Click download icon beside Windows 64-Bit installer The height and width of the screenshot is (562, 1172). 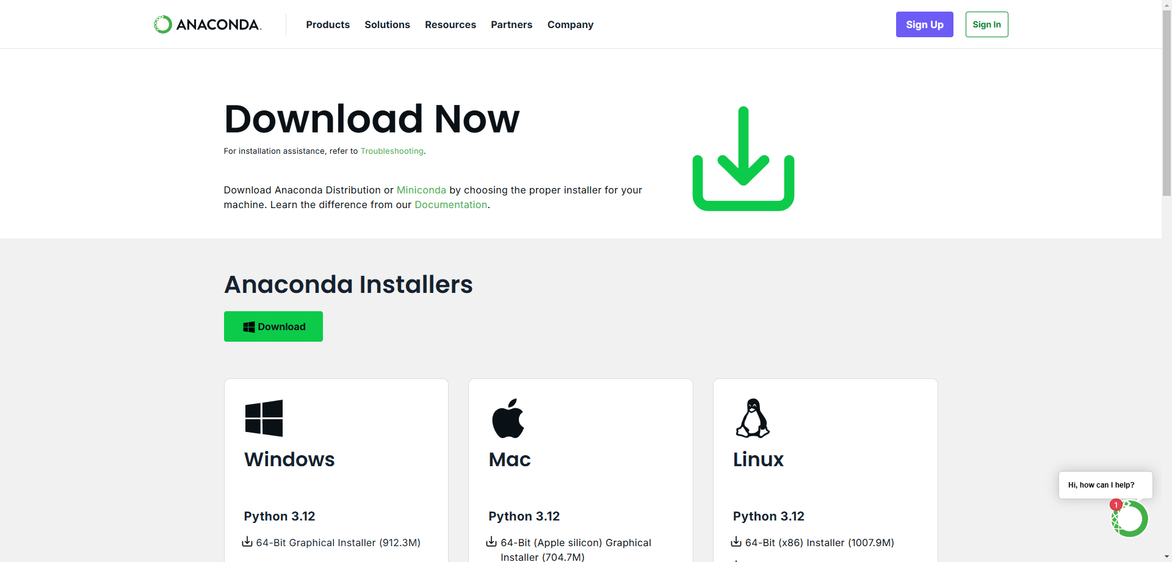point(247,542)
